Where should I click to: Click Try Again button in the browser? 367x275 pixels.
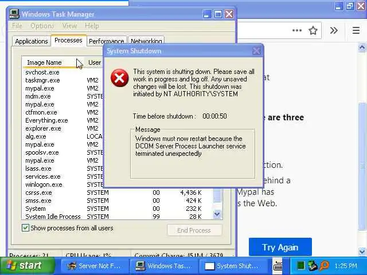click(280, 247)
